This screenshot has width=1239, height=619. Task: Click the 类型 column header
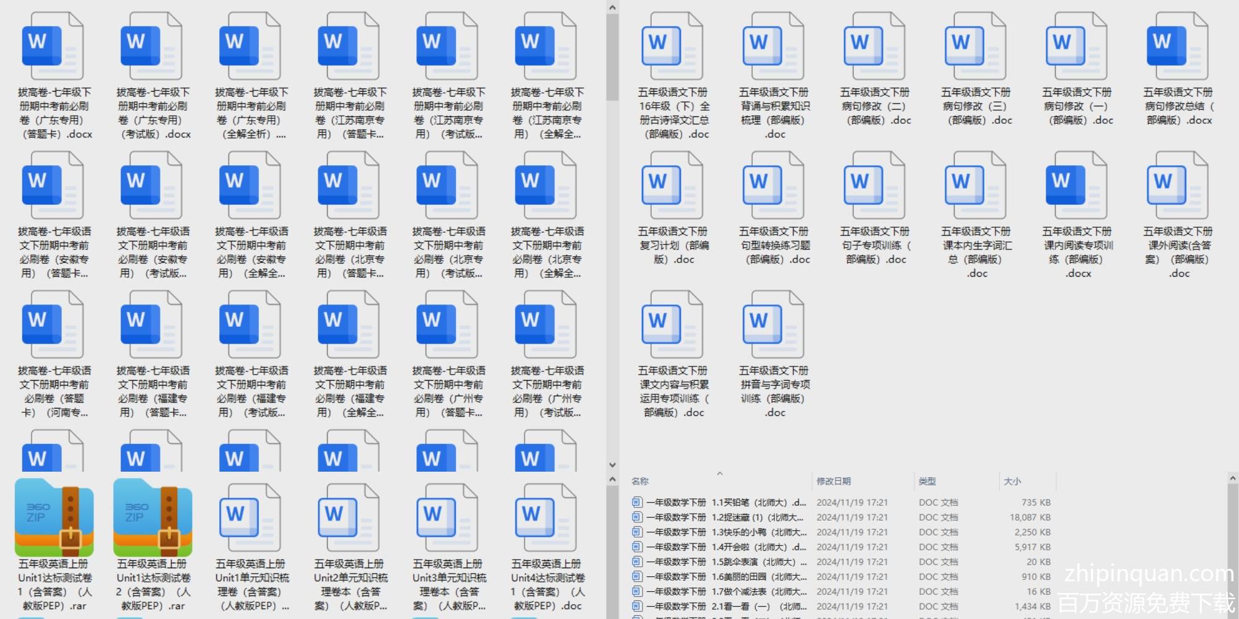[x=927, y=482]
